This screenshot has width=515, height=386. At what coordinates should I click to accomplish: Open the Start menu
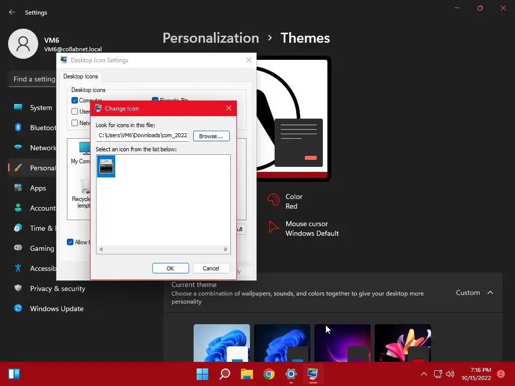[x=202, y=374]
